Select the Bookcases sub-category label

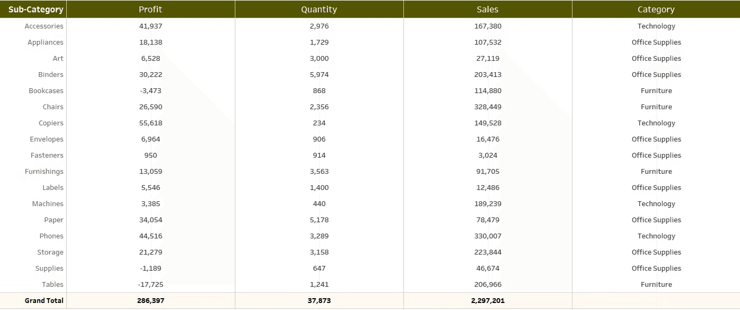pyautogui.click(x=46, y=90)
